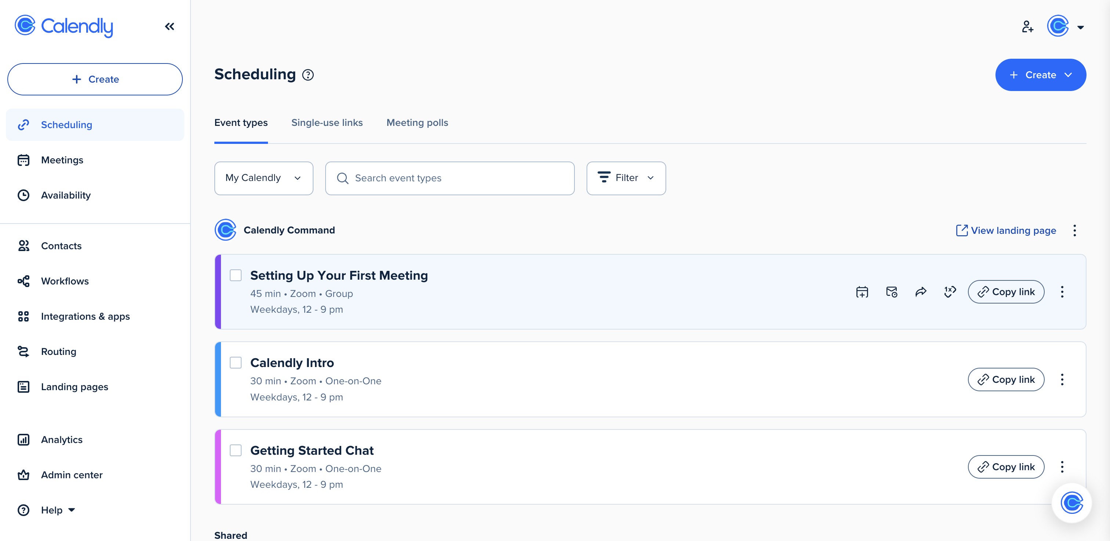Open the account avatar dropdown menu
Screen dimensions: 1110x541
click(x=1065, y=27)
